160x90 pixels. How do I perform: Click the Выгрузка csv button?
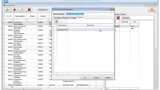pos(43,10)
